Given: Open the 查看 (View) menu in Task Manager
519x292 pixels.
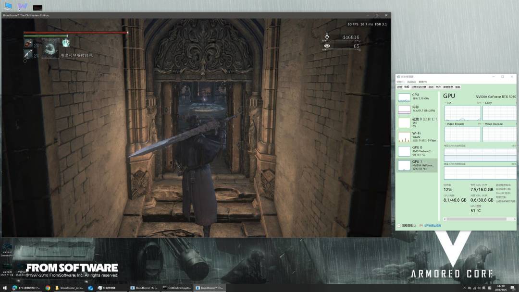Looking at the screenshot, I should click(x=423, y=82).
